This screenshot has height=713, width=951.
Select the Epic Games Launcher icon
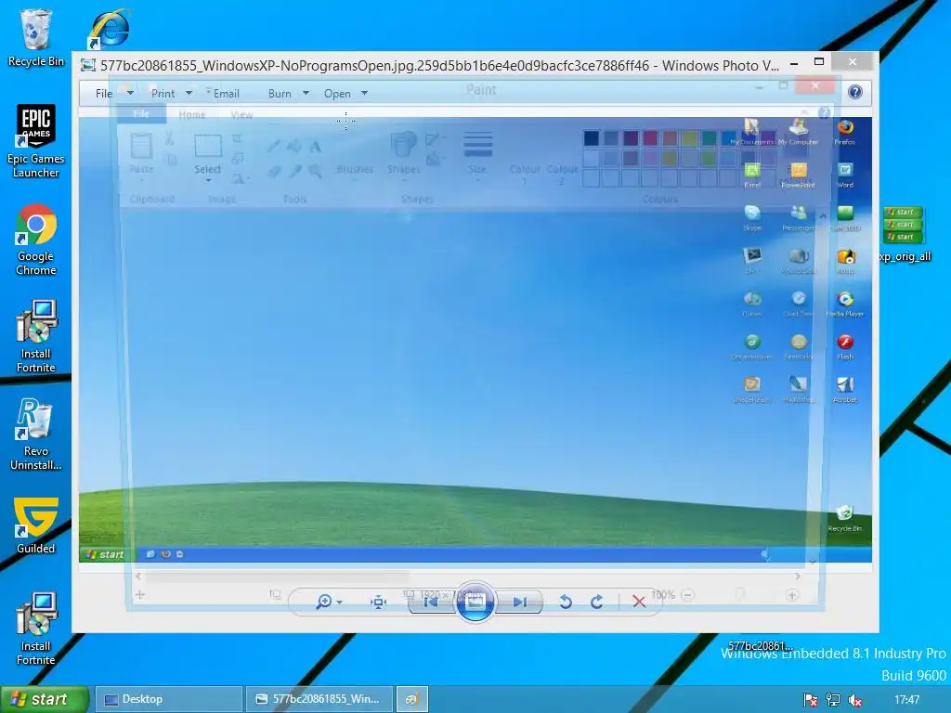36,141
